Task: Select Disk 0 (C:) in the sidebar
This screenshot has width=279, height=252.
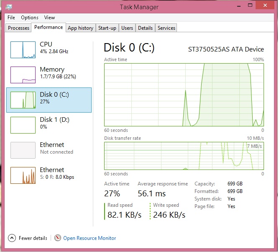Action: (x=49, y=100)
